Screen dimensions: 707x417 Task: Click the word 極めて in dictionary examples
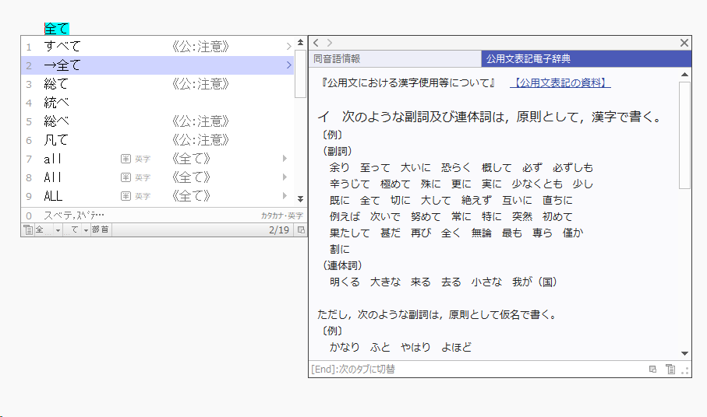point(395,184)
